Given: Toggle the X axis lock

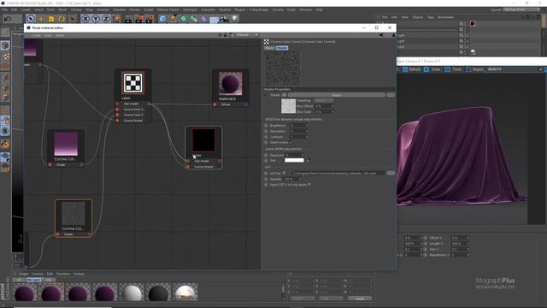Looking at the screenshot, I should (85, 19).
